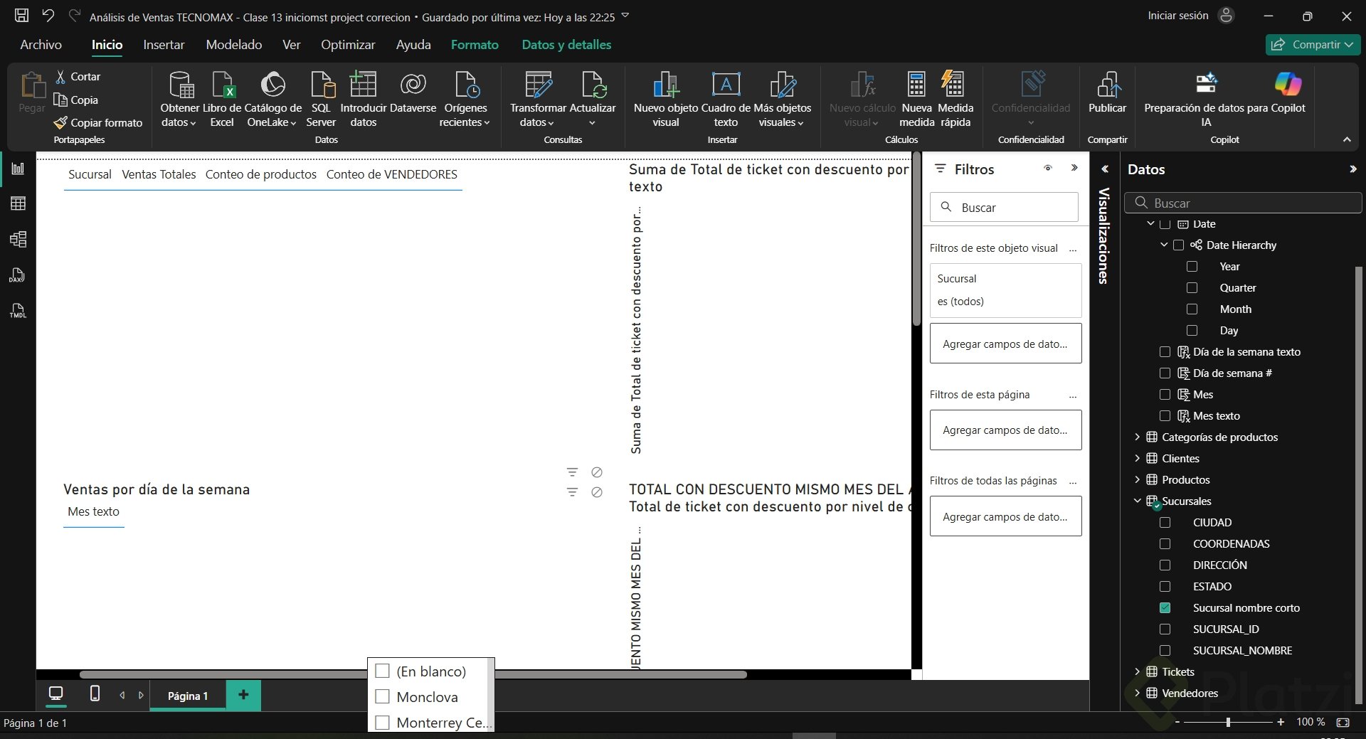Select the mobile layout icon
1366x739 pixels.
coord(95,694)
